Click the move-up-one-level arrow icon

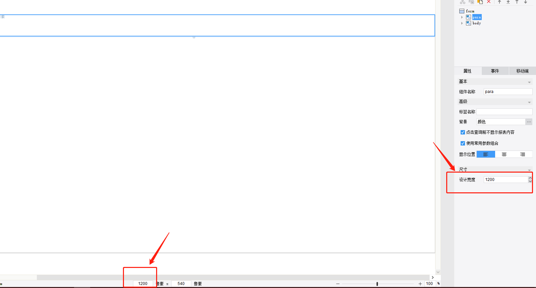click(517, 2)
